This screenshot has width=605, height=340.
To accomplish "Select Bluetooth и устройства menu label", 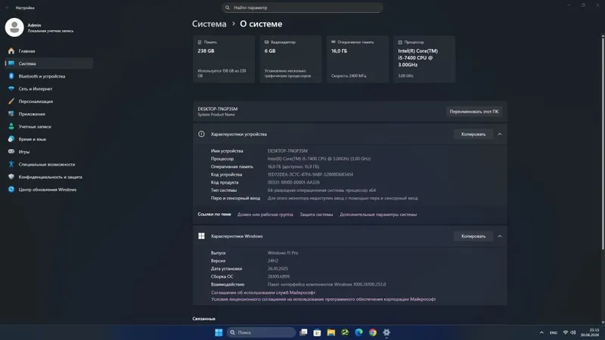I will pyautogui.click(x=42, y=76).
